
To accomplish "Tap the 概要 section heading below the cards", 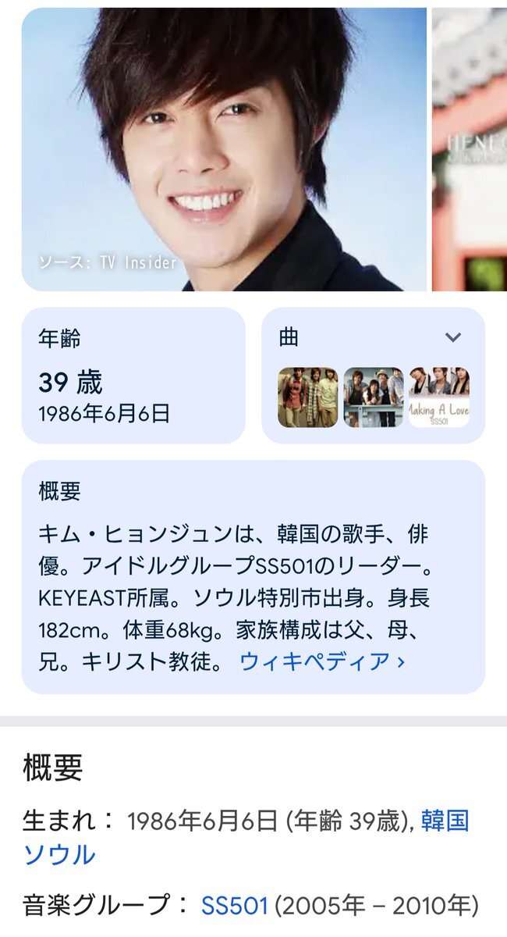I will [x=52, y=768].
